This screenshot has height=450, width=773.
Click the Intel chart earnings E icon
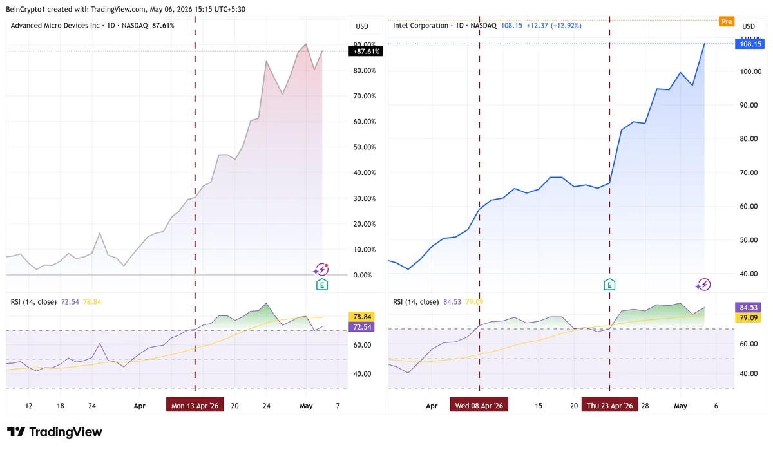pyautogui.click(x=609, y=284)
